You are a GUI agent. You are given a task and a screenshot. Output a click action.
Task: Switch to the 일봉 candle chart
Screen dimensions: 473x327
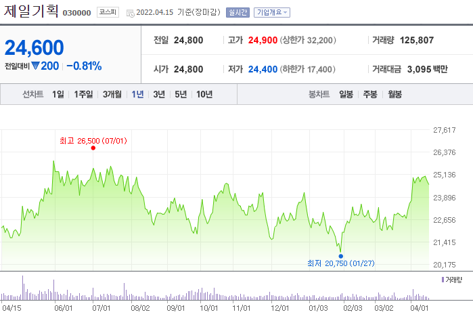coord(346,94)
